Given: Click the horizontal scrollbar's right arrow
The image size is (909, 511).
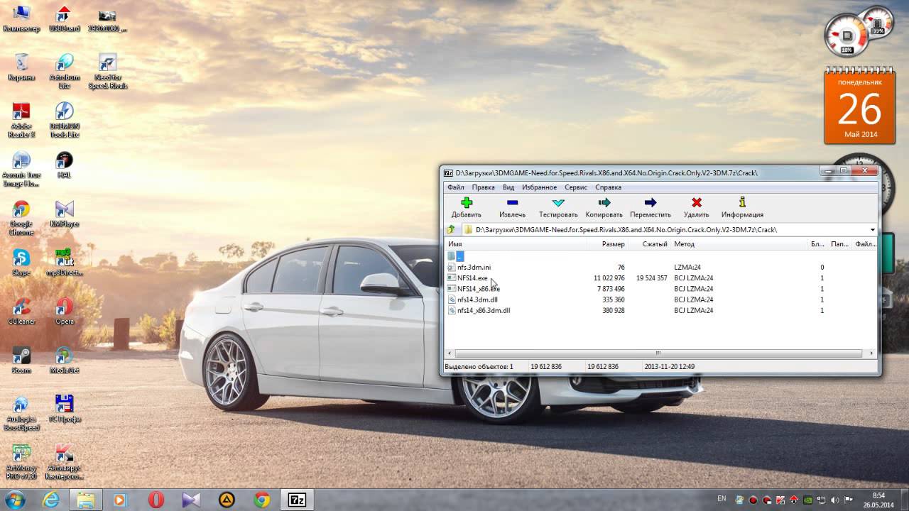Looking at the screenshot, I should tap(871, 353).
